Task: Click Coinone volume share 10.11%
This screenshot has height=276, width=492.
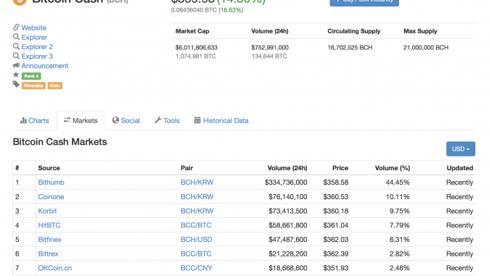Action: [x=398, y=197]
